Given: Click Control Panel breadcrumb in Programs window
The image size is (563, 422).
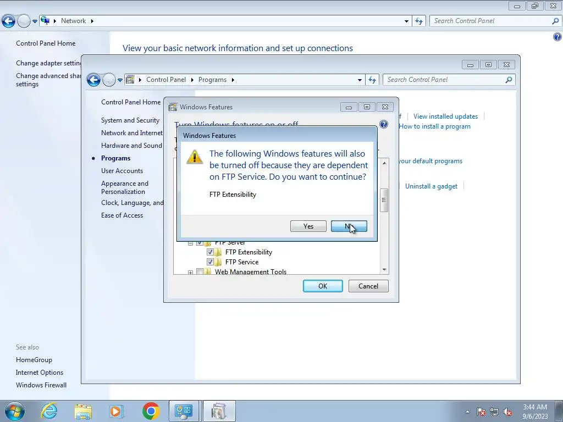Looking at the screenshot, I should [166, 80].
